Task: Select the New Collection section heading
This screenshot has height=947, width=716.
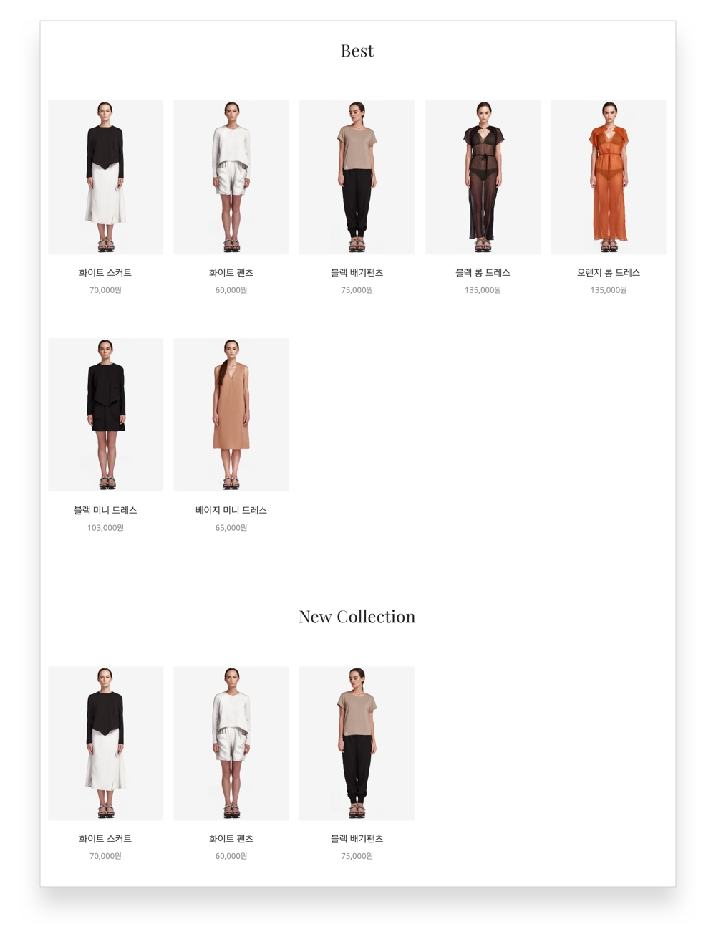Action: (x=357, y=617)
